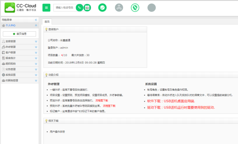238x144 pixels.
Task: Expand the 报表统计 menu section
Action: point(20,58)
